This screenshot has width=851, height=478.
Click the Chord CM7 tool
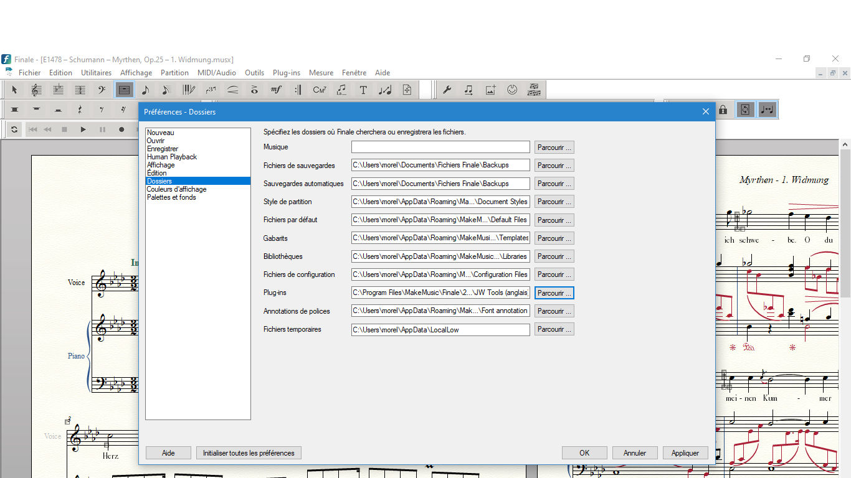(320, 90)
